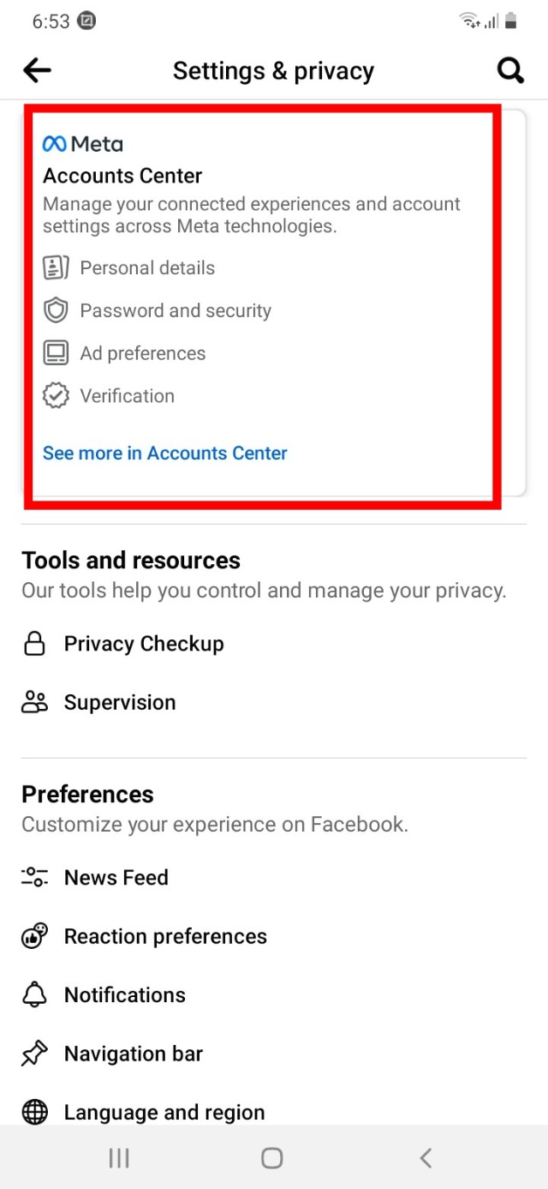Tap the Personal details card icon
Screen dimensions: 548x1189
pos(56,268)
